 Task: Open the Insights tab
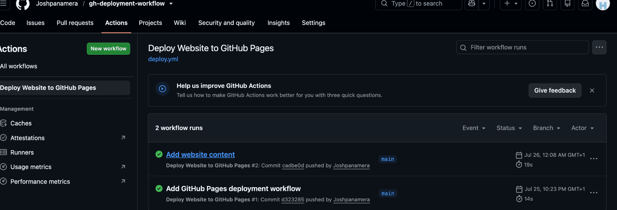pyautogui.click(x=279, y=23)
